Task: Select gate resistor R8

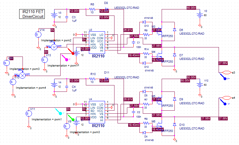Action: pyautogui.click(x=146, y=123)
